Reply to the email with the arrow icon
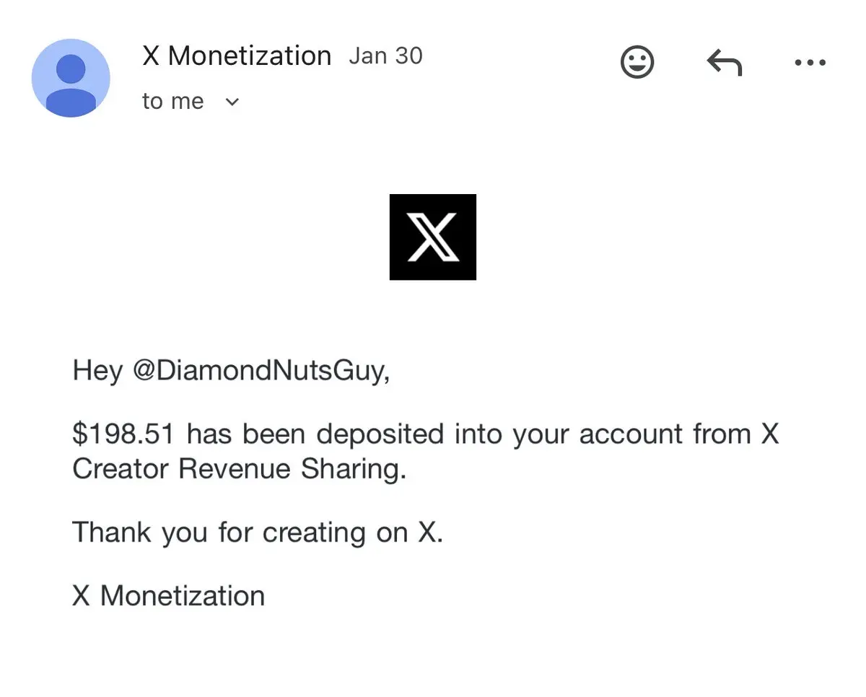 click(x=724, y=63)
